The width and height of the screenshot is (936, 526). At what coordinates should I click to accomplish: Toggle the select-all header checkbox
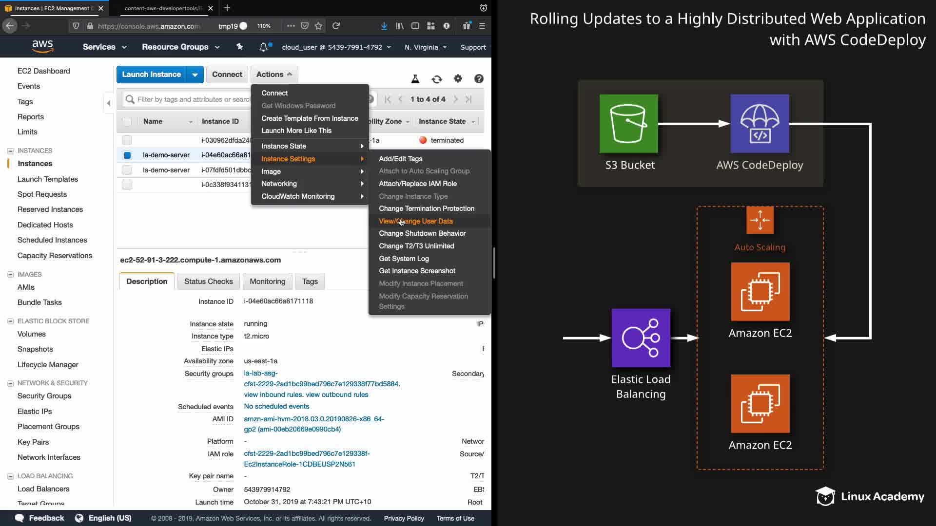127,122
